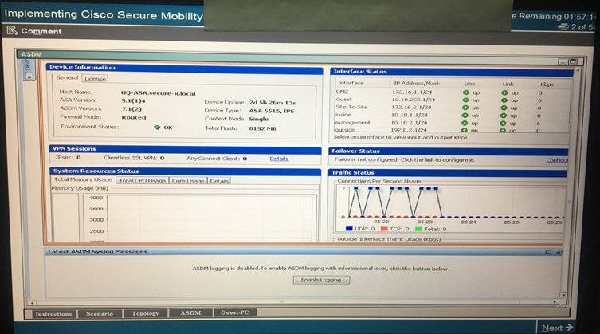This screenshot has width=600, height=334.
Task: Open VPN Sessions Details link
Action: point(279,159)
